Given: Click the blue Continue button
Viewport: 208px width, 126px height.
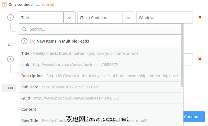Looking at the screenshot, I should click(x=194, y=117).
